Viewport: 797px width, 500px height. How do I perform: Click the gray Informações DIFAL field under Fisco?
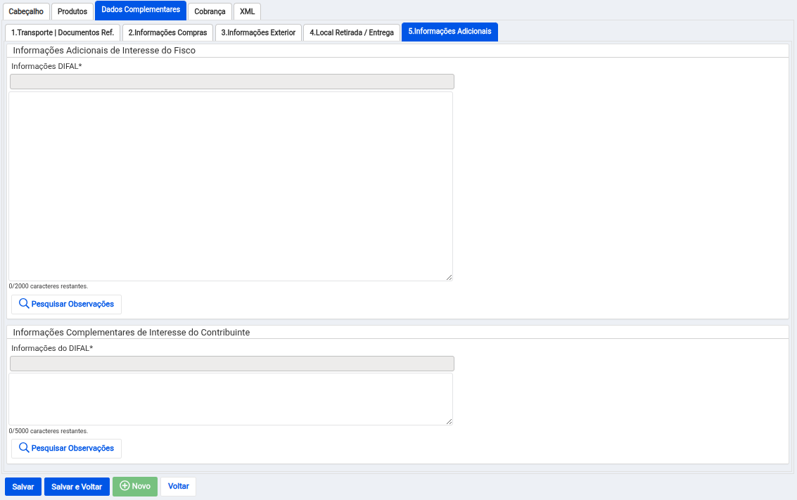232,82
